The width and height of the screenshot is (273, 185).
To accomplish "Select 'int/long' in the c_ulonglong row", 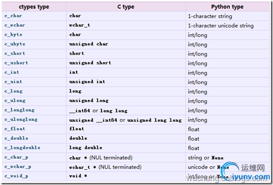I will (x=197, y=120).
